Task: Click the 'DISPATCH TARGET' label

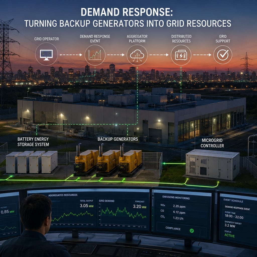Action: [233, 223]
